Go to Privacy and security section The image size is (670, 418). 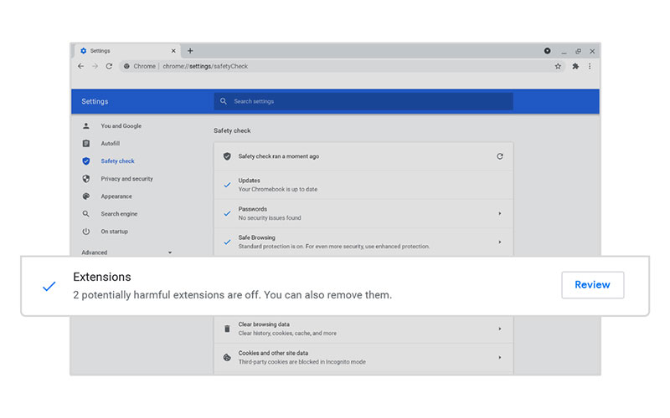(126, 179)
